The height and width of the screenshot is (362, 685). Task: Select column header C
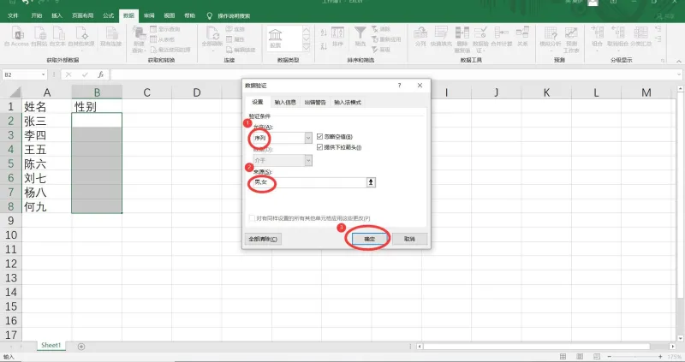[146, 92]
